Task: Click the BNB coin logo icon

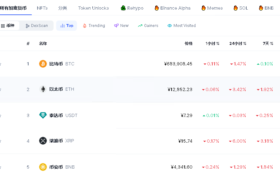Action: pyautogui.click(x=43, y=167)
